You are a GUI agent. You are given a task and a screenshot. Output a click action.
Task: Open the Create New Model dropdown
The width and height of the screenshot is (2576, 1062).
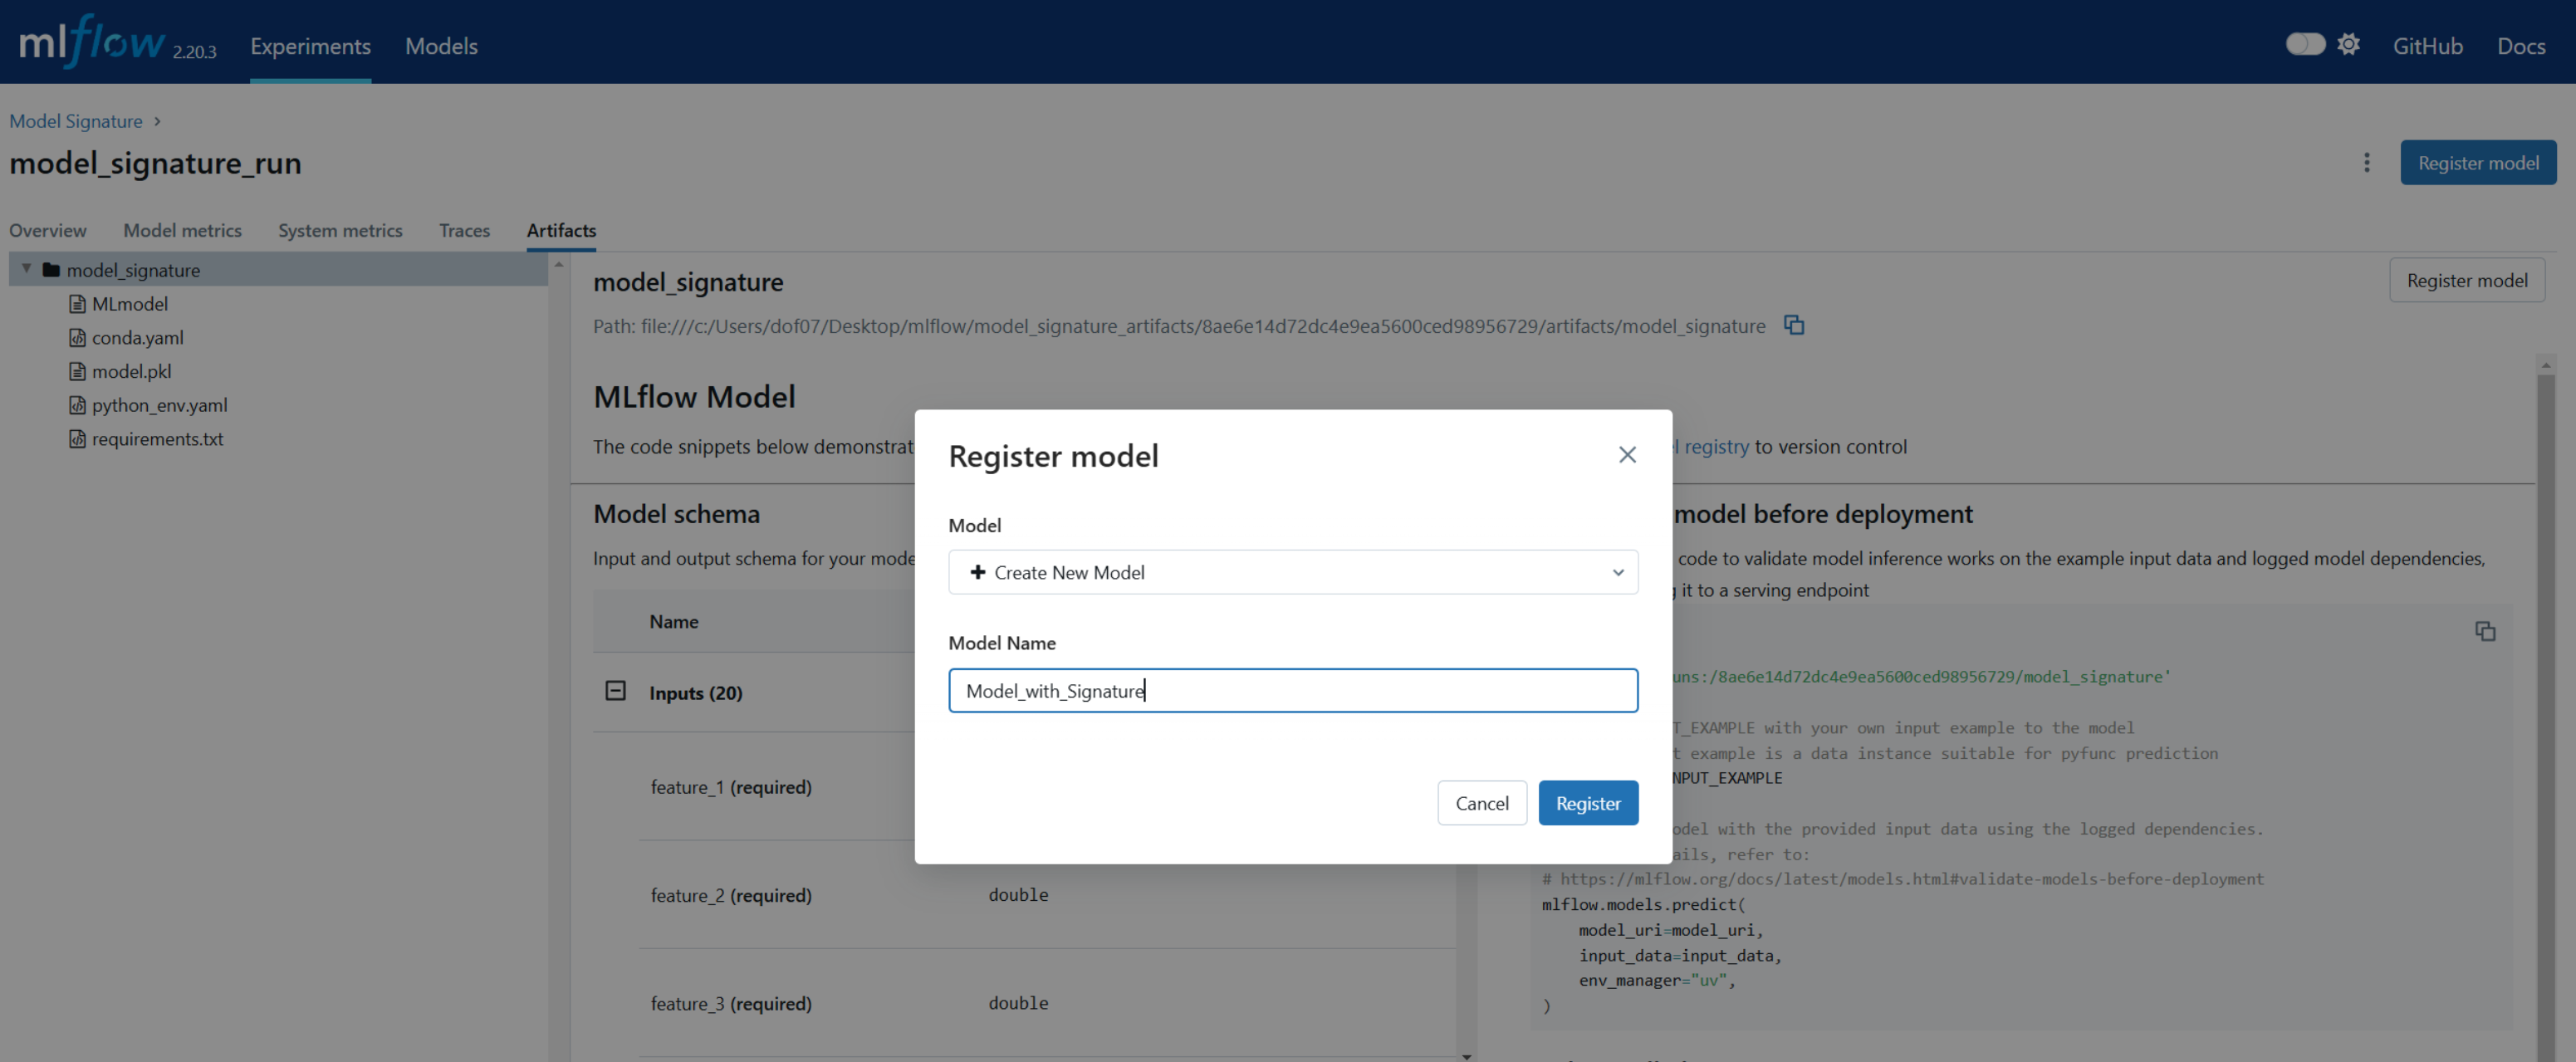pos(1292,572)
